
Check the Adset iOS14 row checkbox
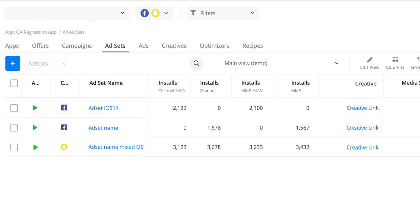(14, 108)
